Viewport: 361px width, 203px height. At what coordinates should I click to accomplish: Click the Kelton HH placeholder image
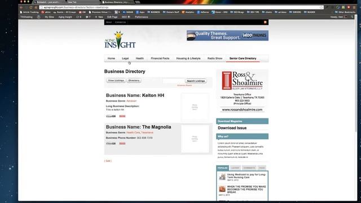coord(195,107)
